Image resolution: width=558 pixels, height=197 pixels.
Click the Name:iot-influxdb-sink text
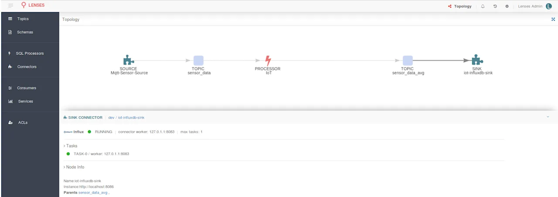click(82, 181)
